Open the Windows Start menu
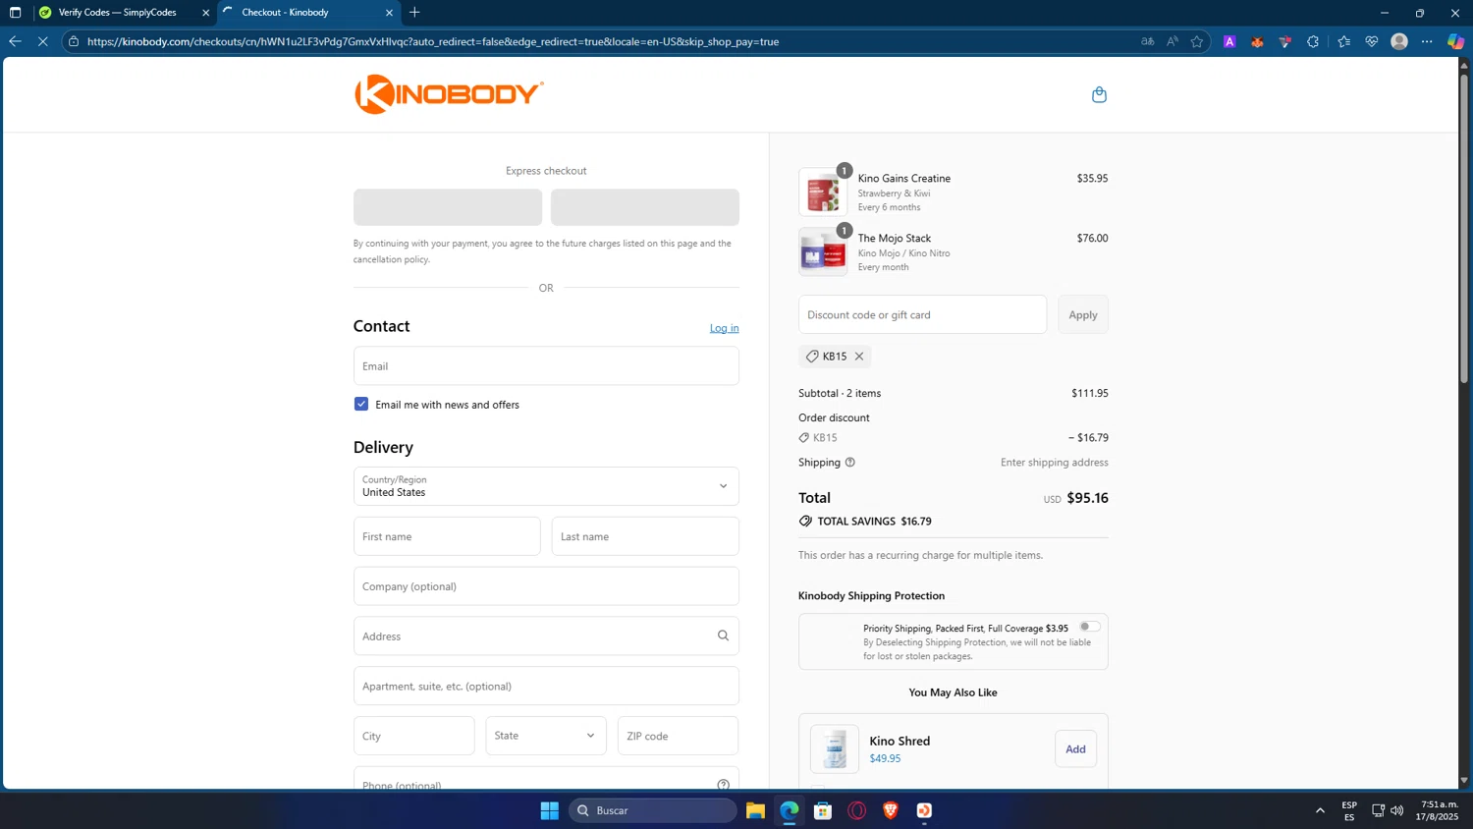Screen dimensions: 1473x829 click(x=550, y=810)
